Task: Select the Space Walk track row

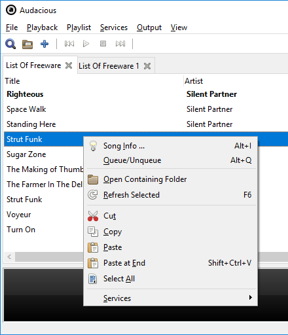Action: [x=146, y=109]
